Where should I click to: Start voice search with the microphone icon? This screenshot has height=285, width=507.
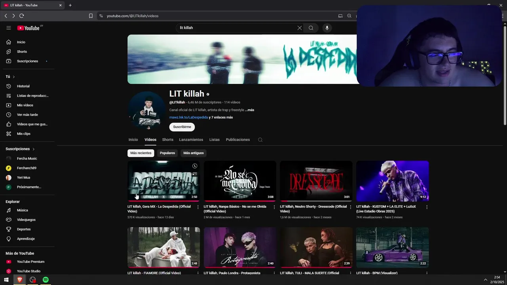[x=327, y=28]
